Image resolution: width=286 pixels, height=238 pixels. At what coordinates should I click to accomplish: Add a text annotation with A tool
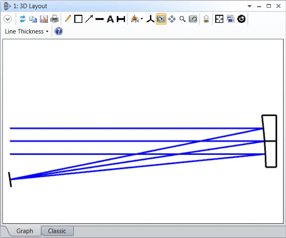point(110,19)
